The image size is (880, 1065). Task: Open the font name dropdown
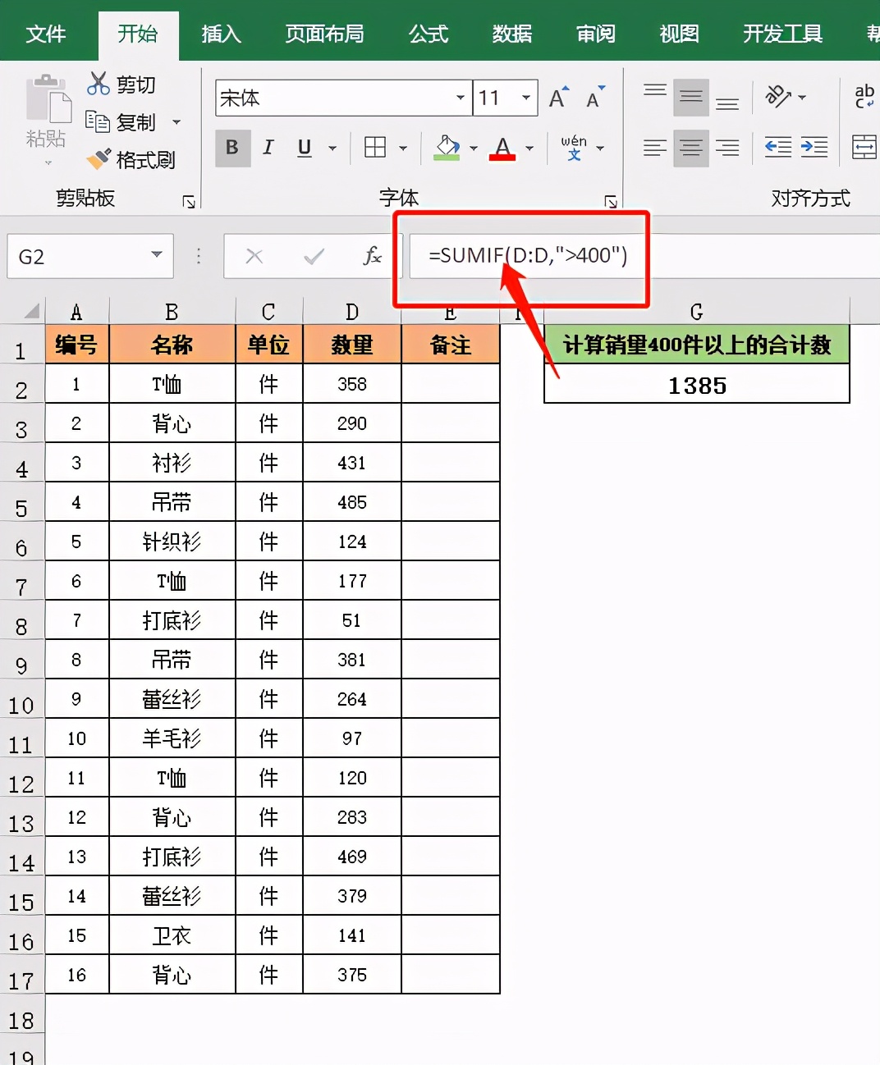pyautogui.click(x=461, y=98)
